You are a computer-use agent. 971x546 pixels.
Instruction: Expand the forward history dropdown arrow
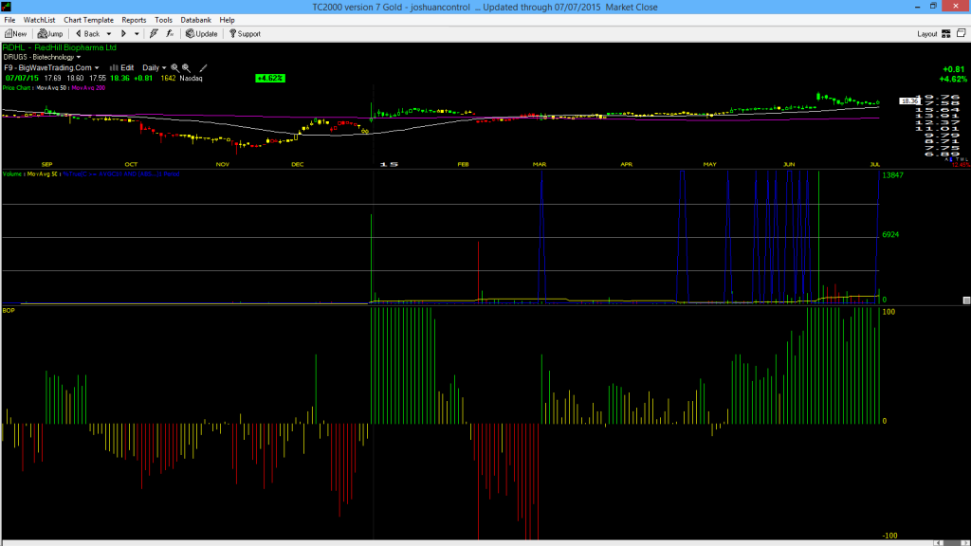coord(137,34)
